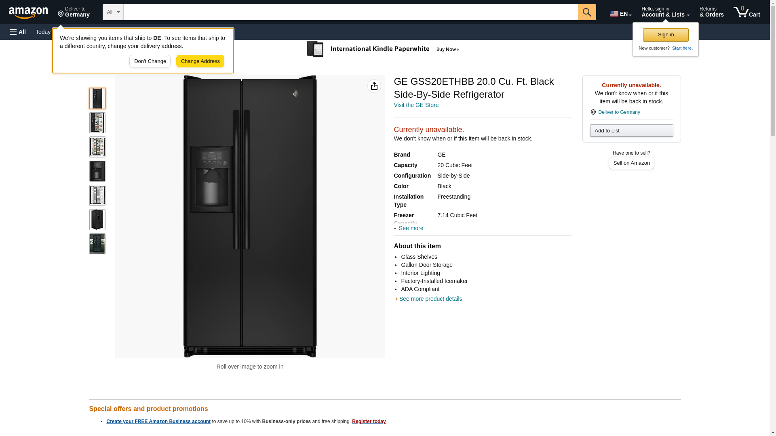
Task: Select the second refrigerator thumbnail
Action: [x=97, y=123]
